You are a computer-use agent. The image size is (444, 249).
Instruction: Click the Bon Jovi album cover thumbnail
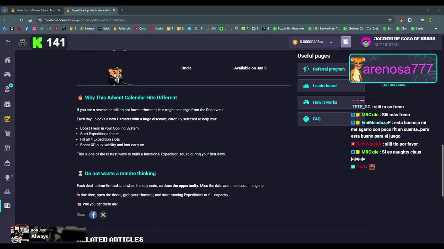point(20,234)
